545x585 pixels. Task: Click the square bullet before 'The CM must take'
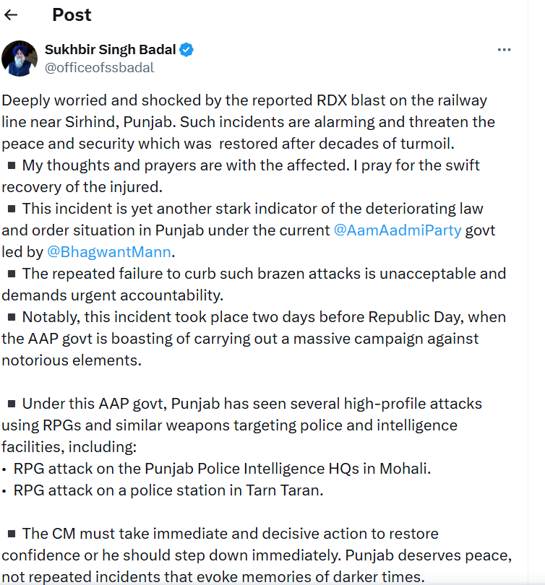[12, 534]
